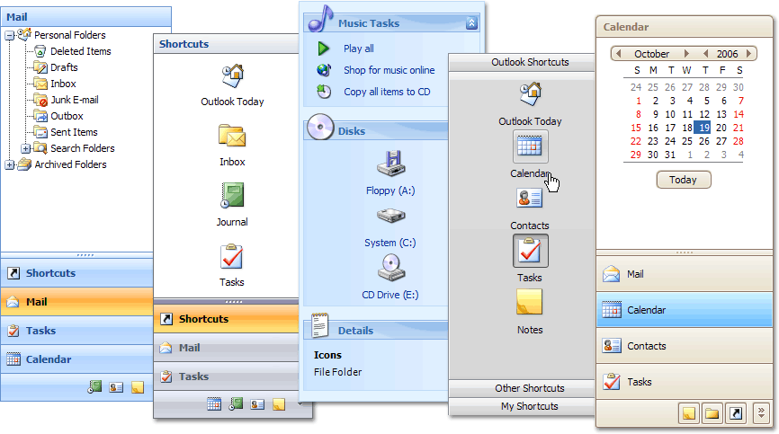Open the Calendar icon in Outlook Shortcuts
The height and width of the screenshot is (434, 779).
click(530, 146)
